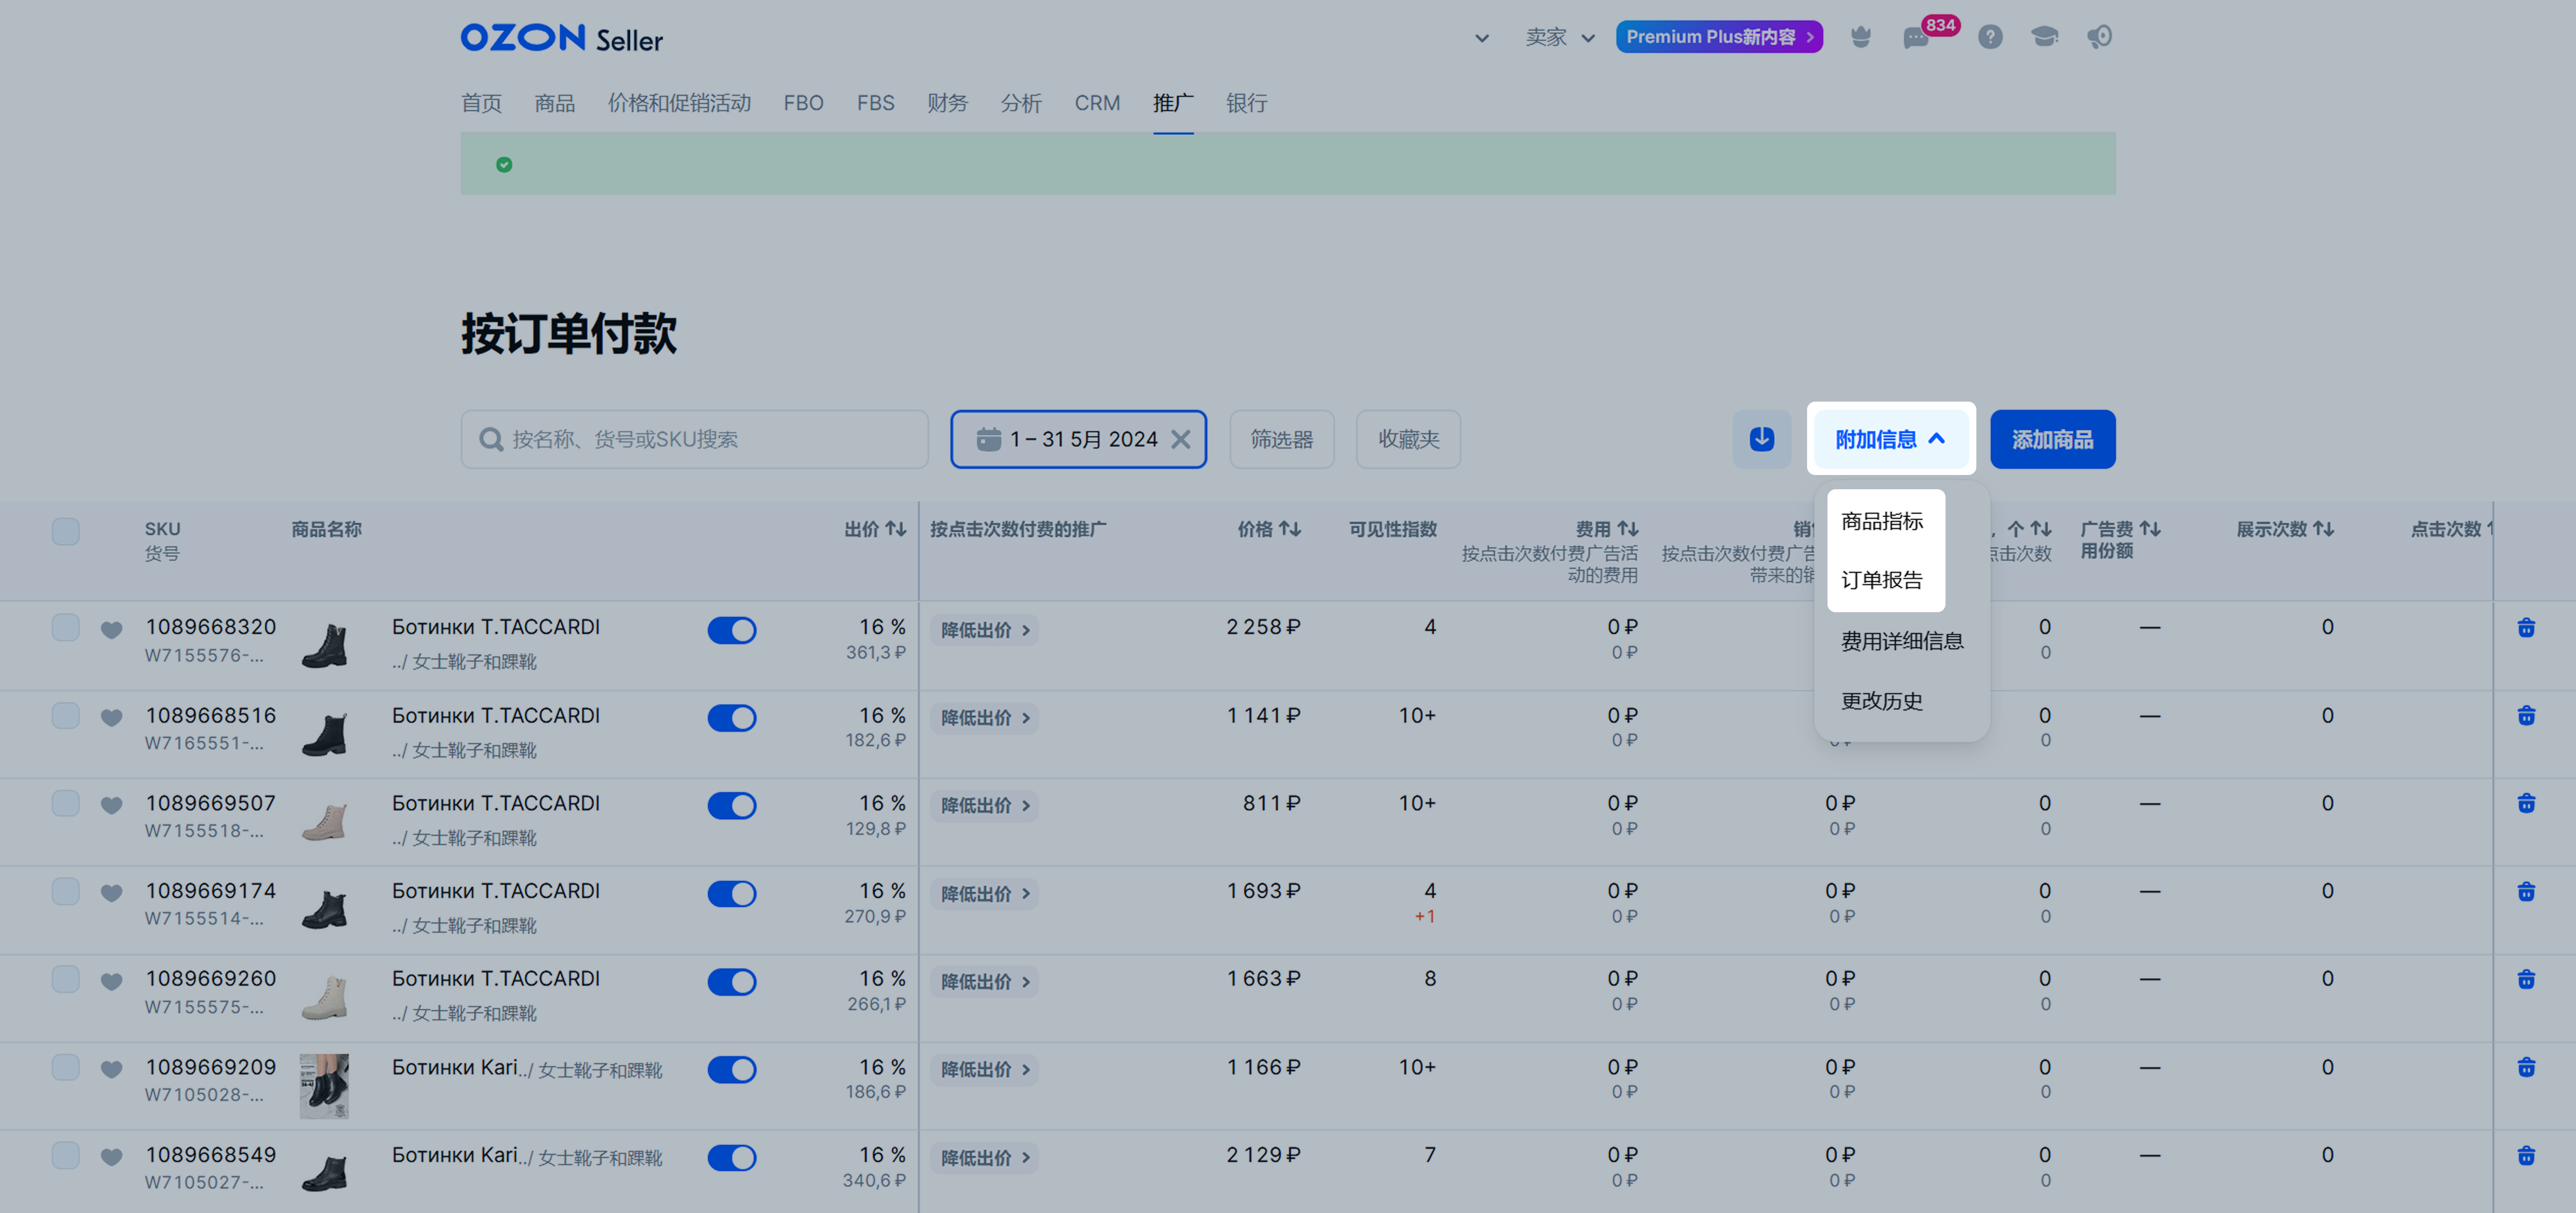Image resolution: width=2576 pixels, height=1213 pixels.
Task: Check the checkbox for SKU 1089669174
Action: click(65, 891)
